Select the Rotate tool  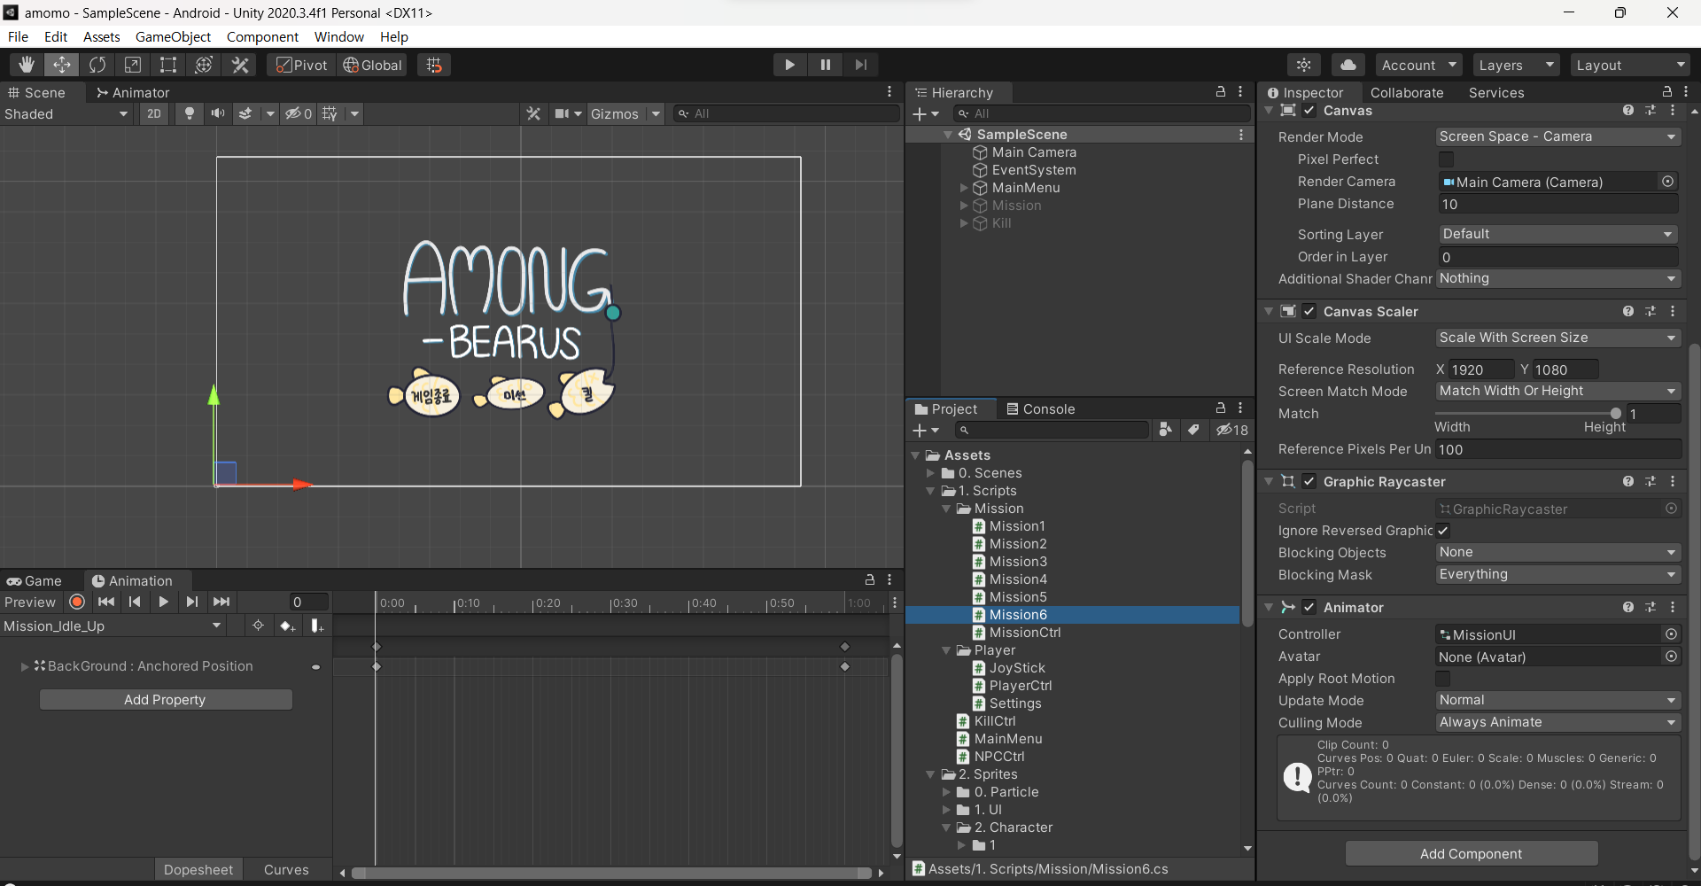coord(97,65)
